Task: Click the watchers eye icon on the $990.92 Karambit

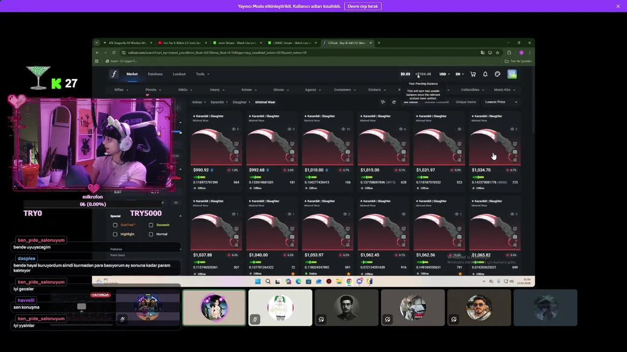Action: 233,129
